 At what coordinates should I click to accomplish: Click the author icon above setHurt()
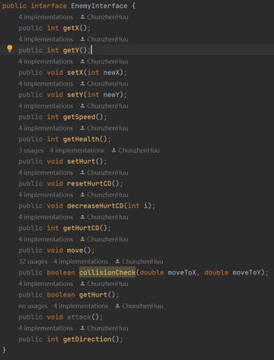coord(114,150)
